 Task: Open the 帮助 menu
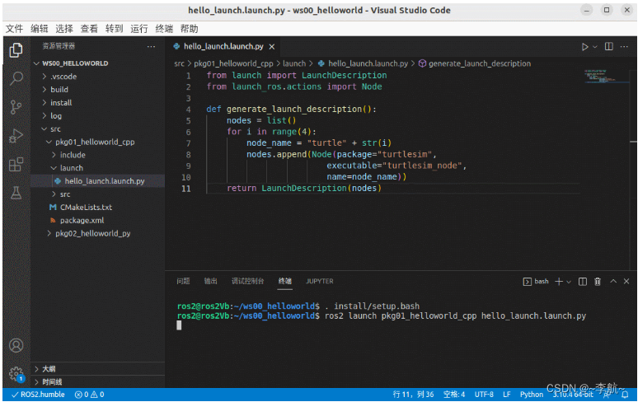tap(189, 29)
